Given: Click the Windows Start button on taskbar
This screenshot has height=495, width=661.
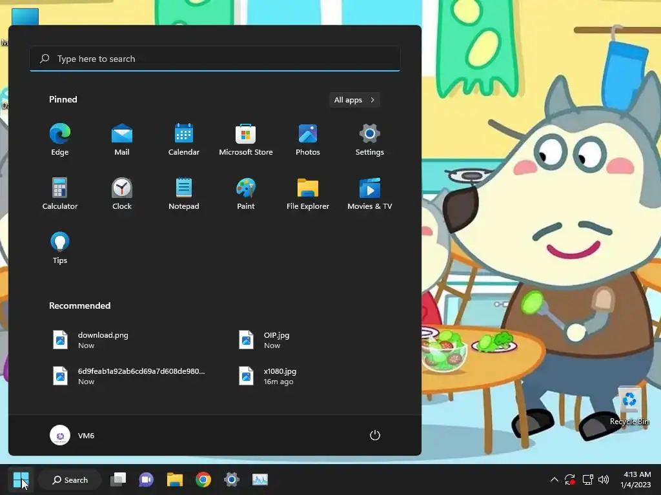Looking at the screenshot, I should click(x=21, y=480).
